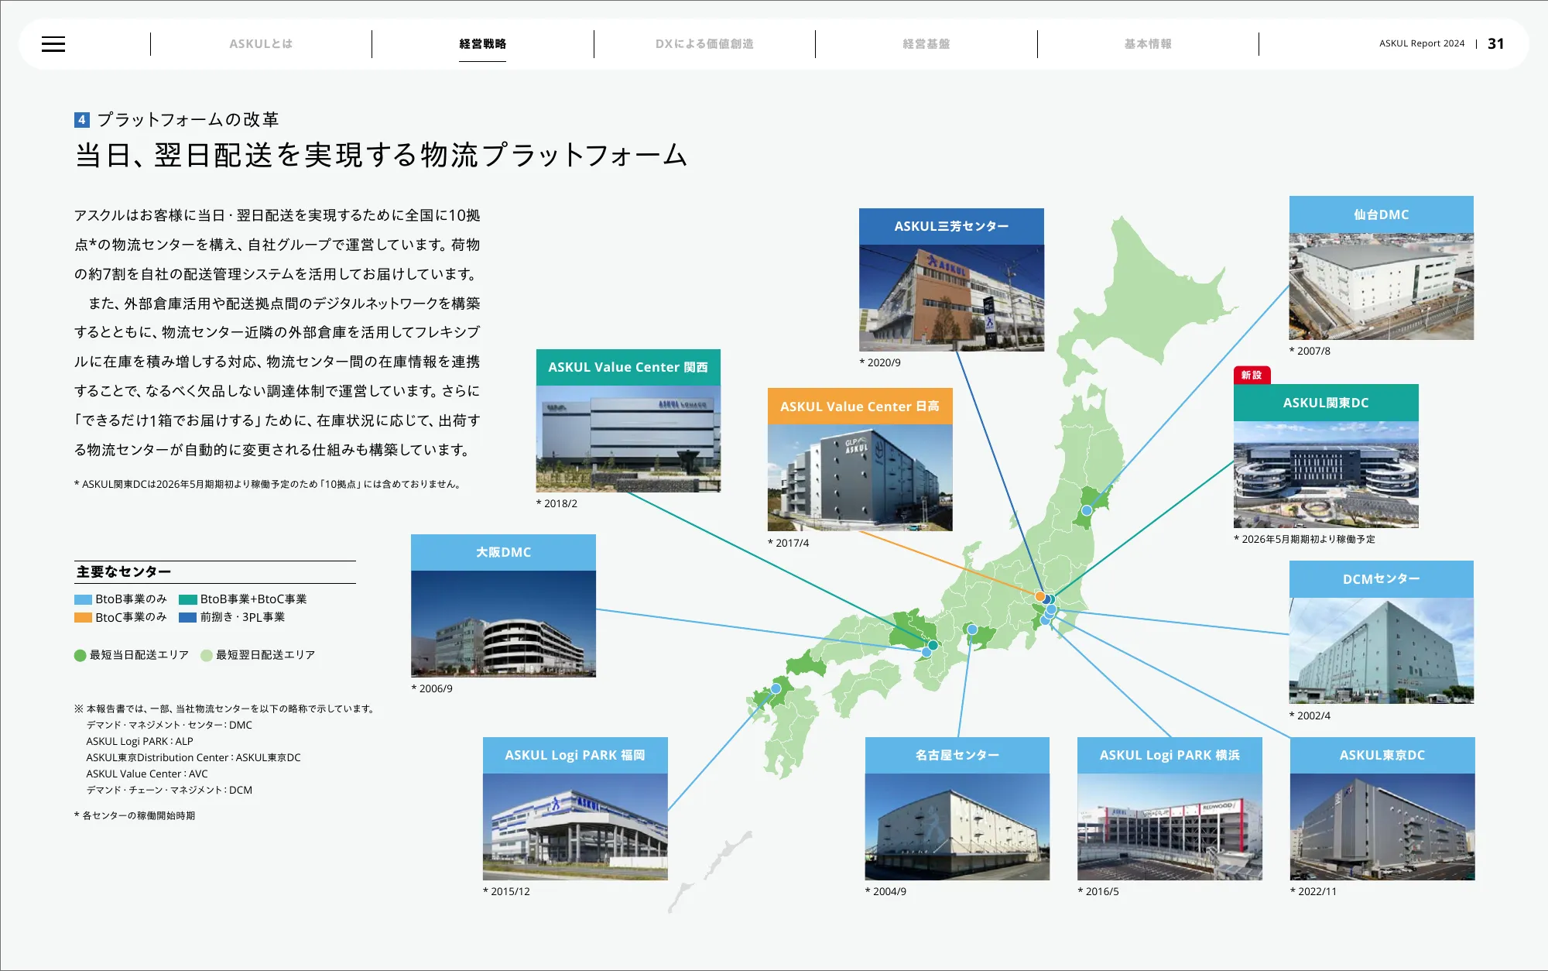Open the DCMセンター building photo

(1381, 650)
